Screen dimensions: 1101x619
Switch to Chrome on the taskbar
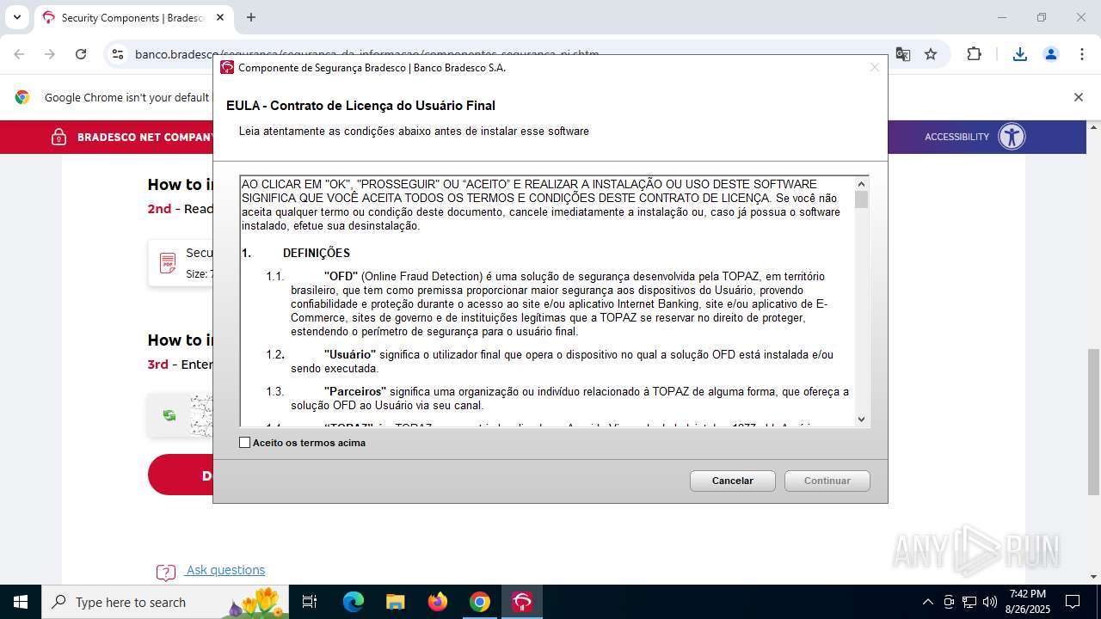[x=480, y=602]
